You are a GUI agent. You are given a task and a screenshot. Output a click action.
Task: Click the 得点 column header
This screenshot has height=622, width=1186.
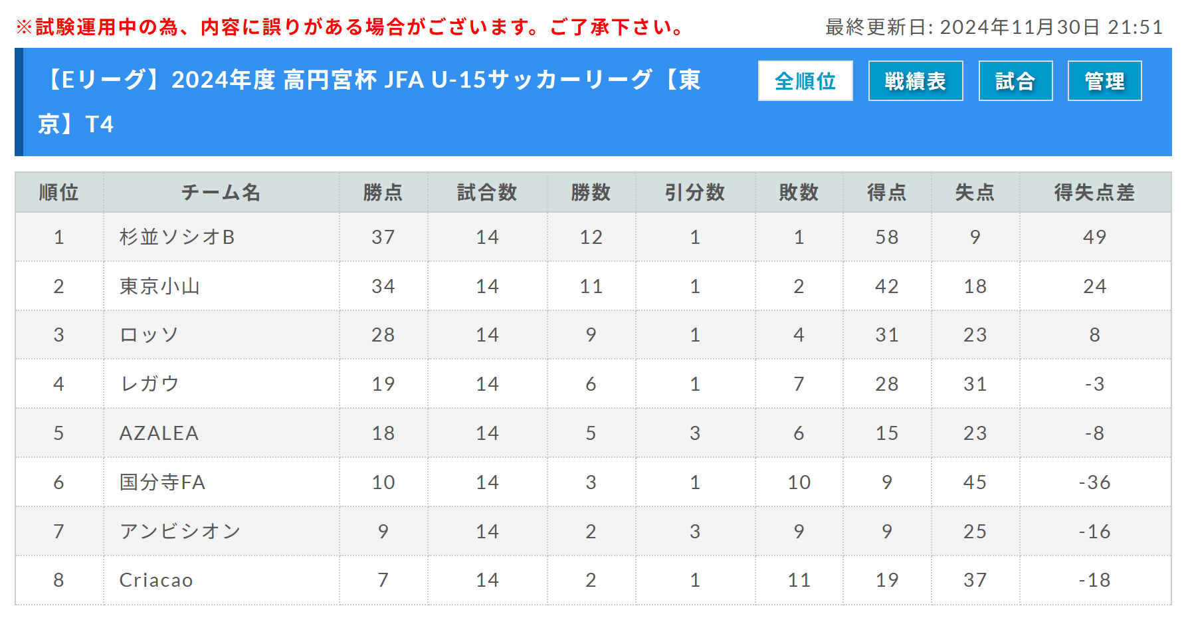[x=887, y=193]
